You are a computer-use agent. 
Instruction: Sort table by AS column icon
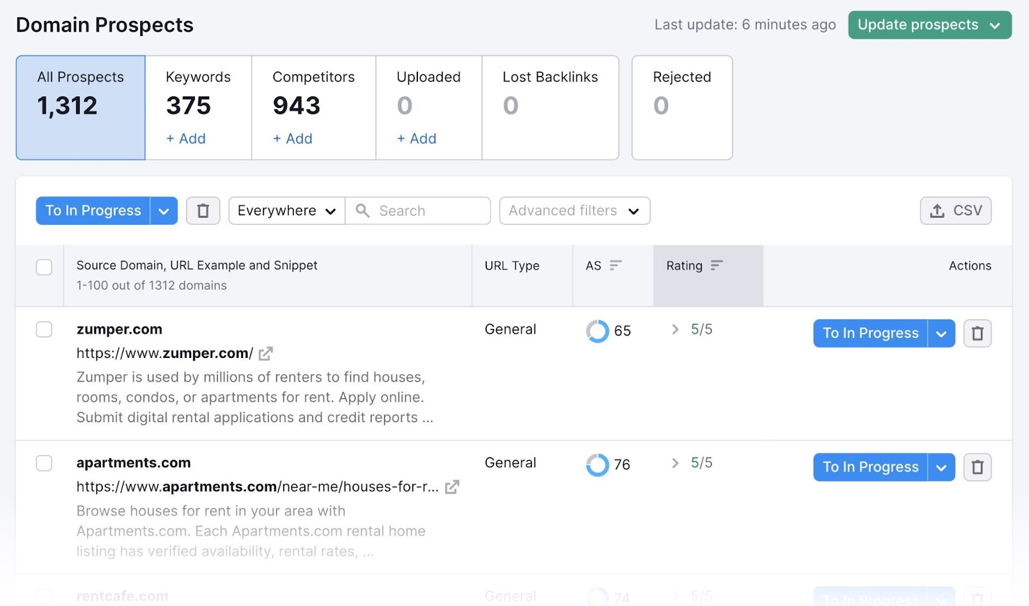[615, 265]
